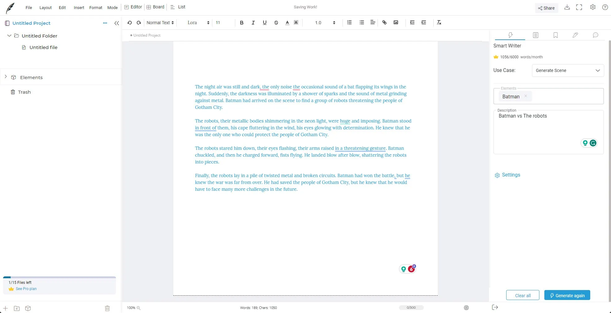Open the Insert menu
611x313 pixels.
click(79, 7)
